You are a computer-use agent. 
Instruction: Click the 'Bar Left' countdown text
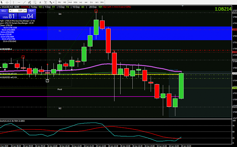[117, 7]
